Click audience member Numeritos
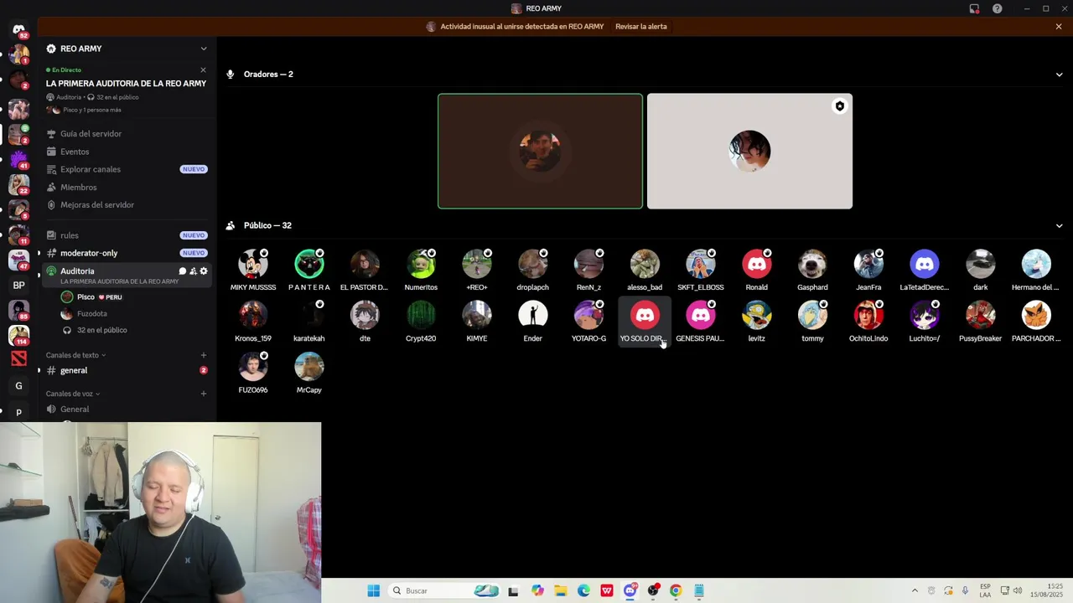 pyautogui.click(x=421, y=271)
